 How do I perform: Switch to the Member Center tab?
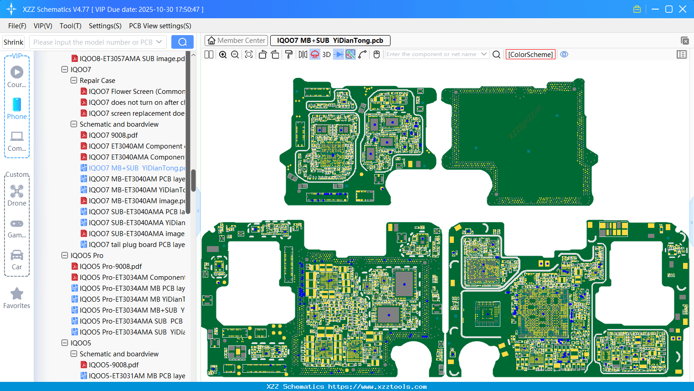[x=236, y=41]
